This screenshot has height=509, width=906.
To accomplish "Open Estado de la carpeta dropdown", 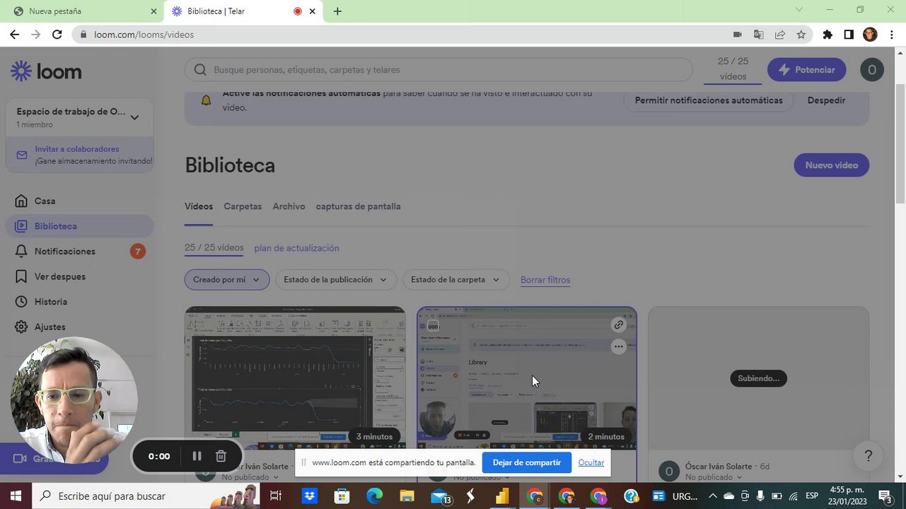I will click(456, 280).
